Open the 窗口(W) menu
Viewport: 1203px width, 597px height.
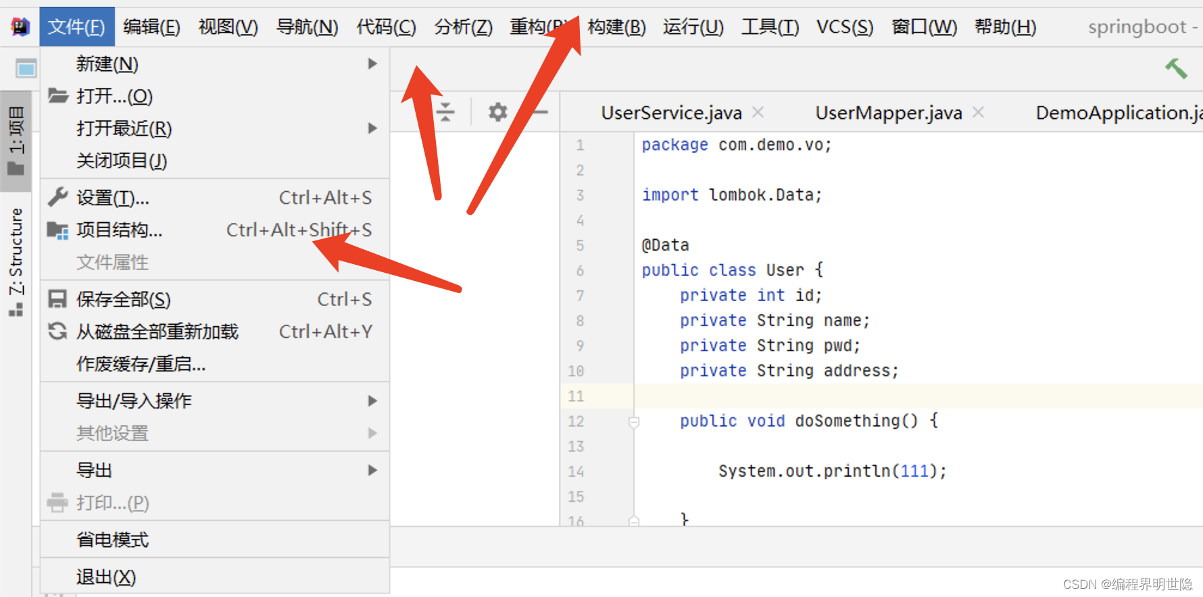click(925, 27)
